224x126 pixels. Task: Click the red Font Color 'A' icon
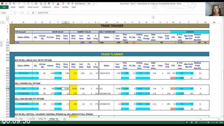coord(58,3)
